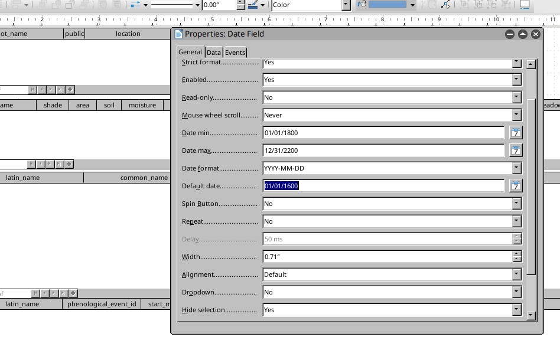This screenshot has height=360, width=560.
Task: Open the arrow style dropdown arrow
Action: (145, 5)
